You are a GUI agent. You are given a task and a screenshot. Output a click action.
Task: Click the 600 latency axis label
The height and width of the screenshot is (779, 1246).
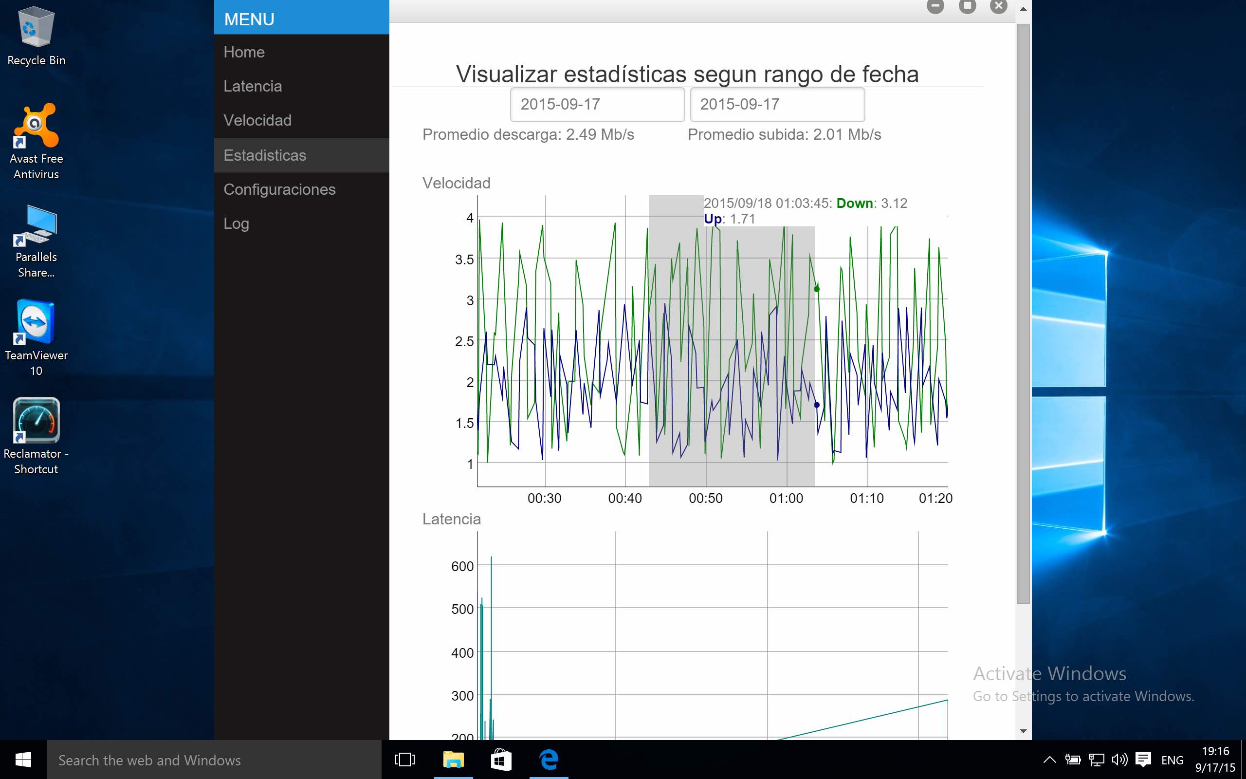462,566
